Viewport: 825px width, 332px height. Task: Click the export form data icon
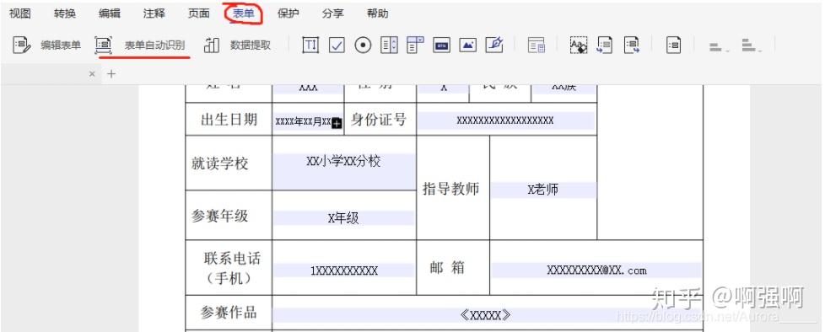[631, 46]
